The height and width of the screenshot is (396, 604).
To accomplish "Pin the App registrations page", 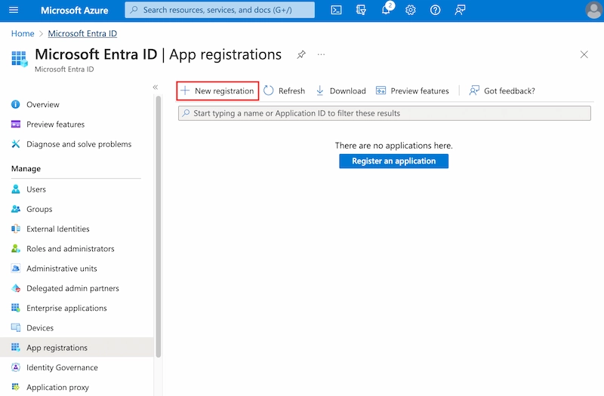I will coord(301,55).
